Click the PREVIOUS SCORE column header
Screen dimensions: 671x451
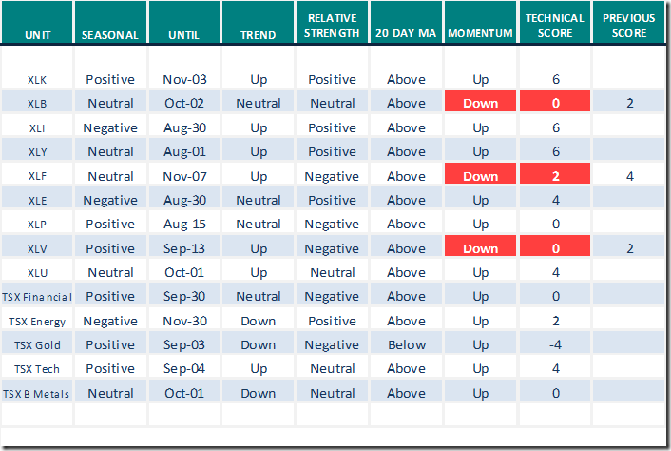click(x=629, y=26)
